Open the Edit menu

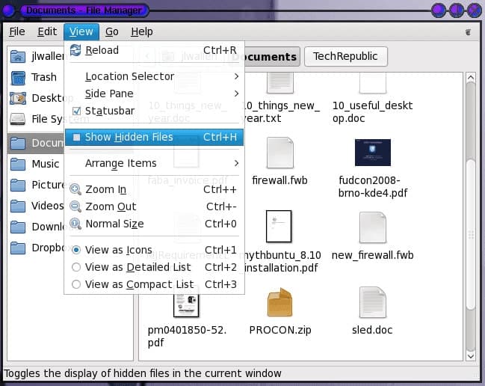(47, 31)
